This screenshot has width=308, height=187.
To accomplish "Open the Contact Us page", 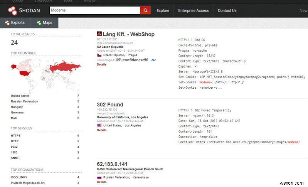I will (227, 11).
